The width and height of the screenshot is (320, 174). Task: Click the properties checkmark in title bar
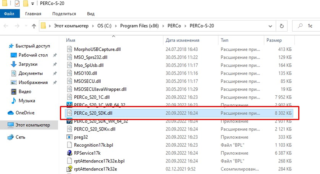pyautogui.click(x=17, y=4)
